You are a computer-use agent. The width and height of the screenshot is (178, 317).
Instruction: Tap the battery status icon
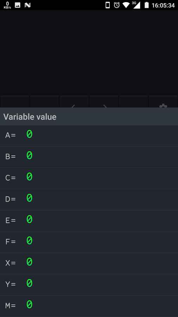(147, 5)
